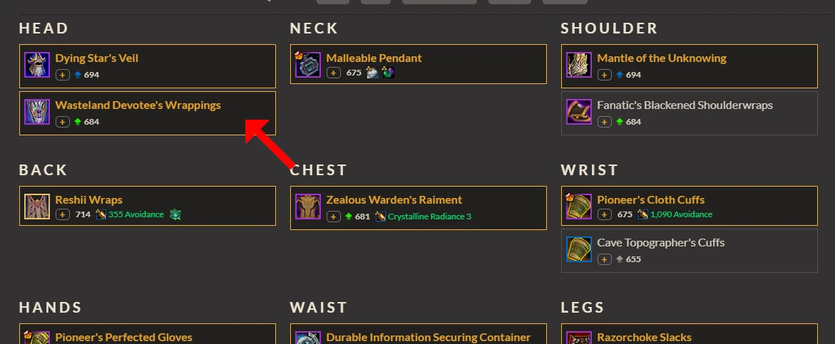The height and width of the screenshot is (344, 835).
Task: Expand plus button under Cave Topographer's Cuffs
Action: pyautogui.click(x=604, y=259)
